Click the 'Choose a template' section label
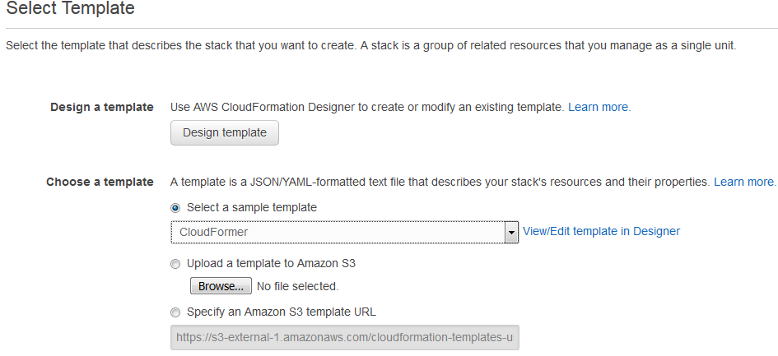 pos(100,182)
